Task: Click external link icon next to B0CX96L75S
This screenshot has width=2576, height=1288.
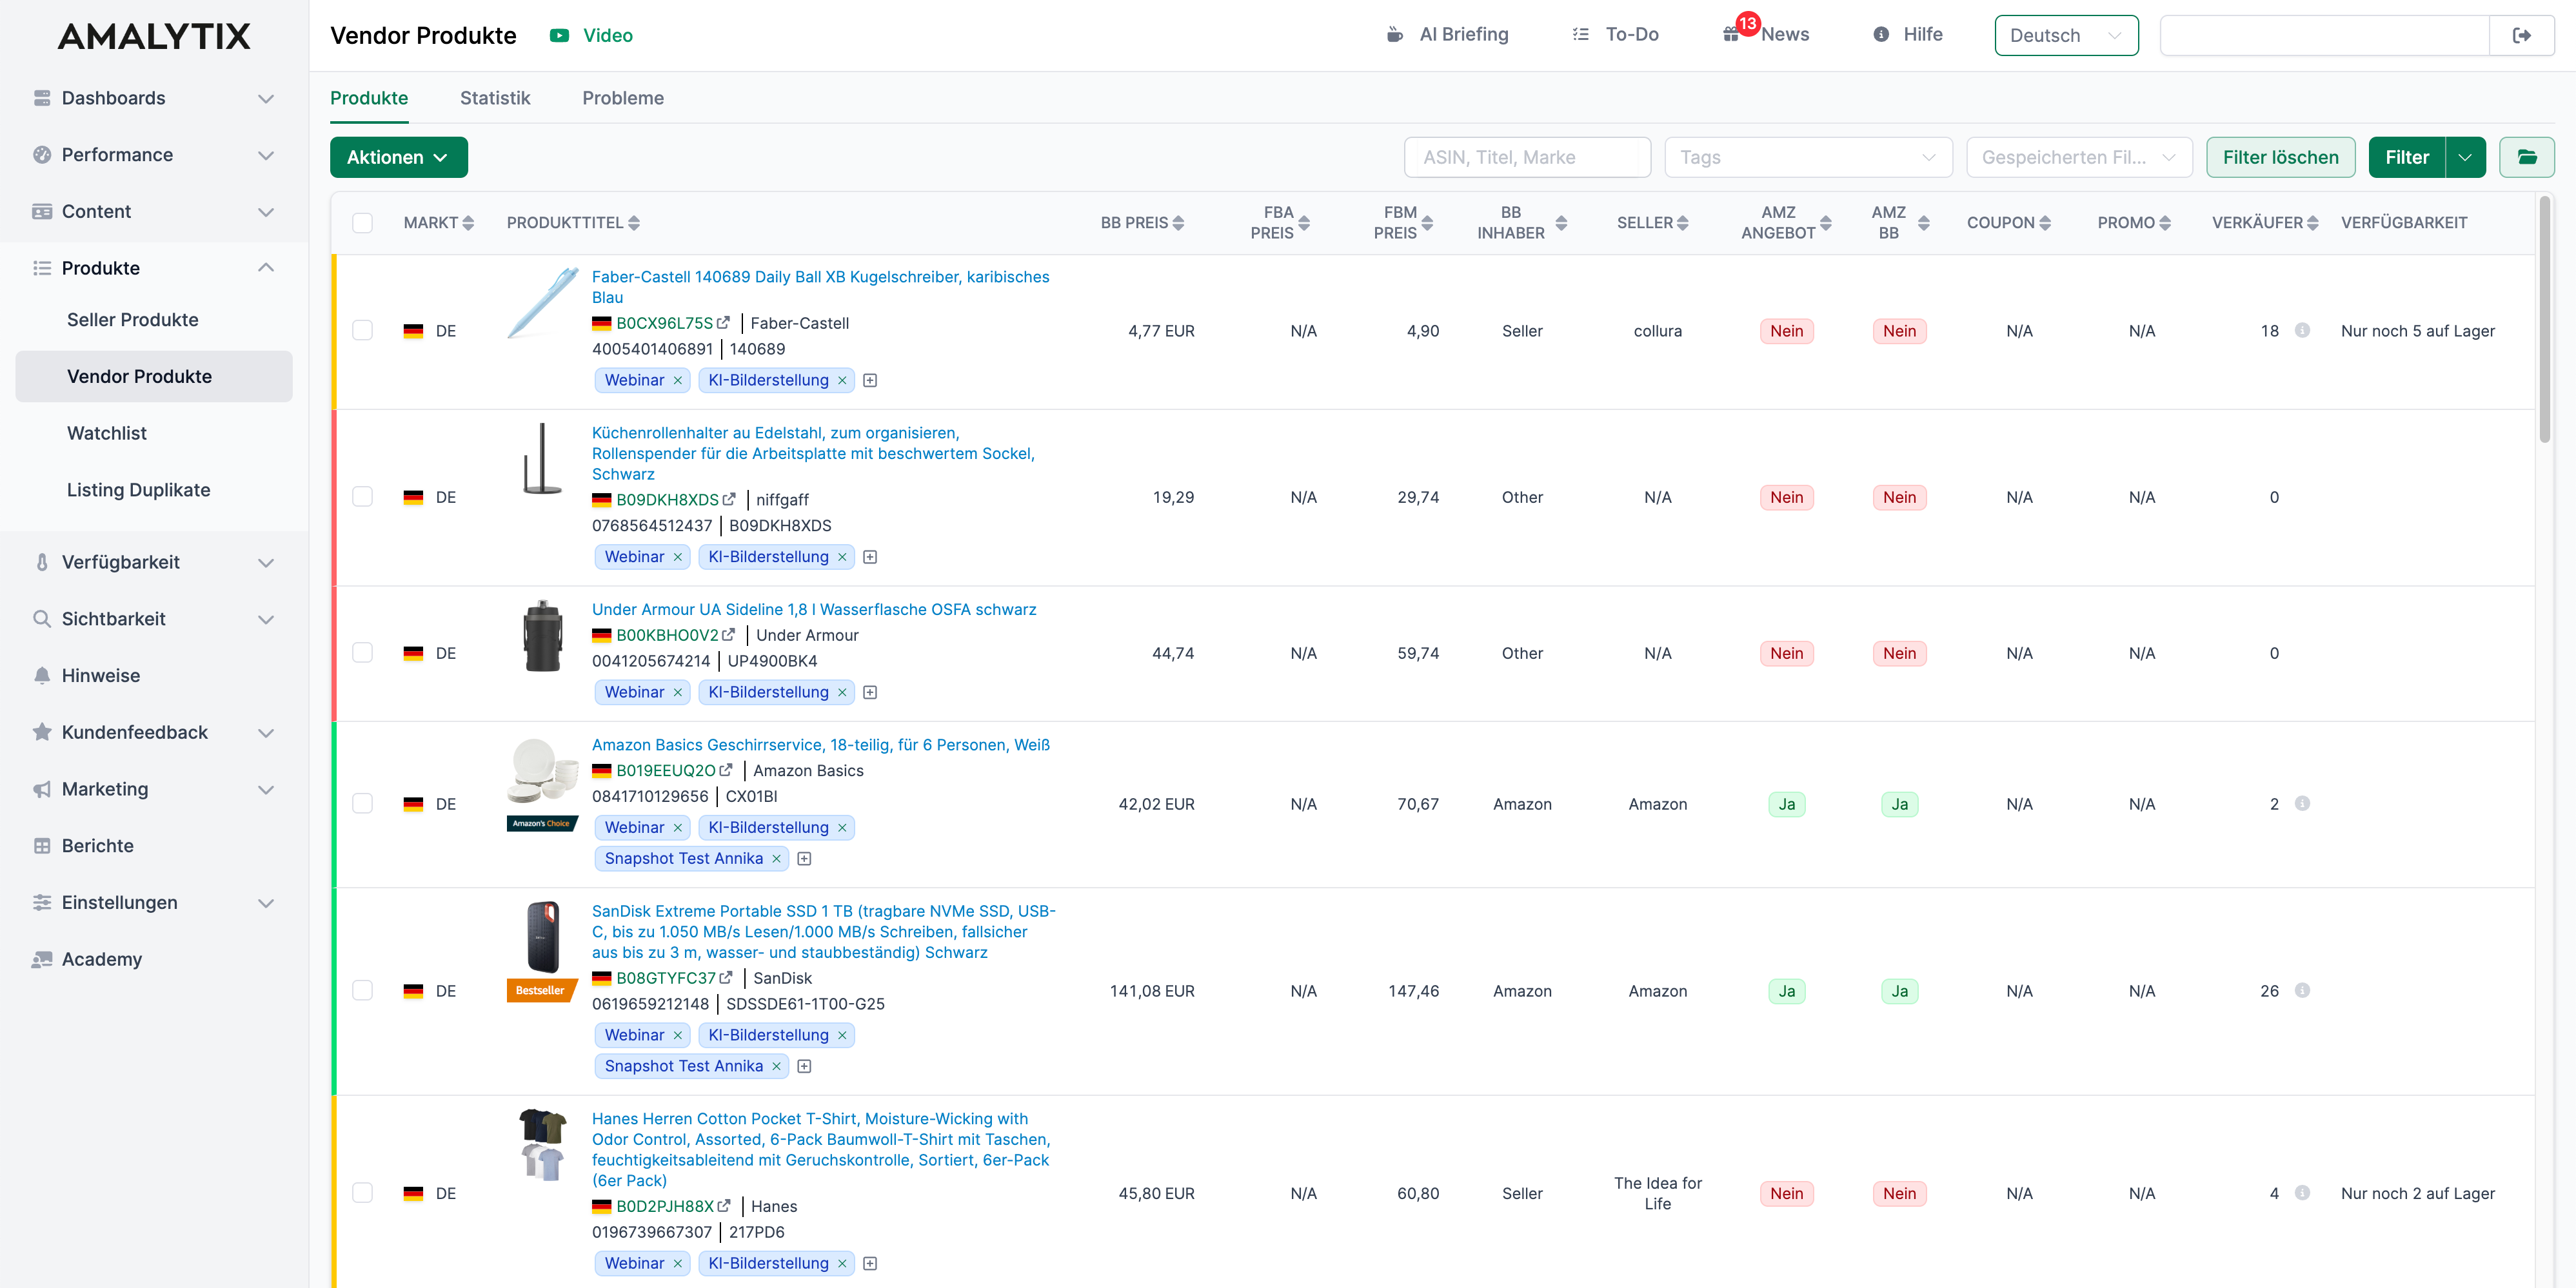Action: tap(724, 323)
